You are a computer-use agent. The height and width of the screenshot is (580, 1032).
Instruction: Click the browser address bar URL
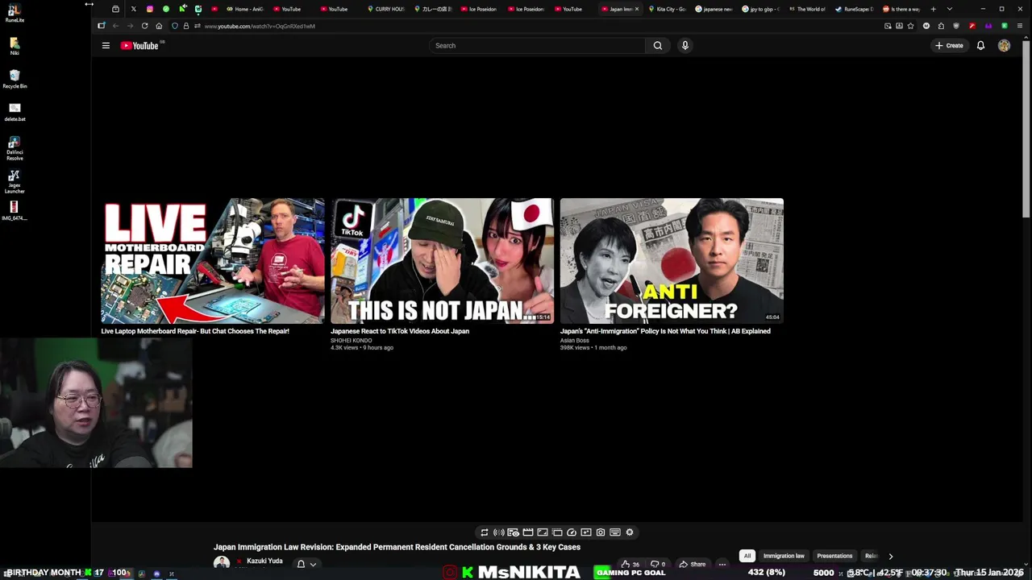[260, 26]
